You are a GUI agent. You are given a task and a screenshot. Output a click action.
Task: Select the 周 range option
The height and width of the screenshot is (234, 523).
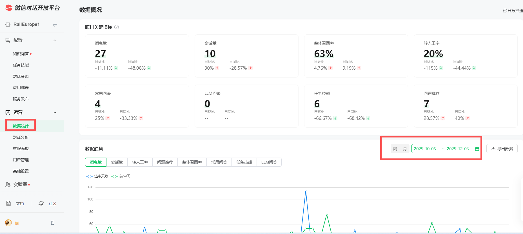395,149
